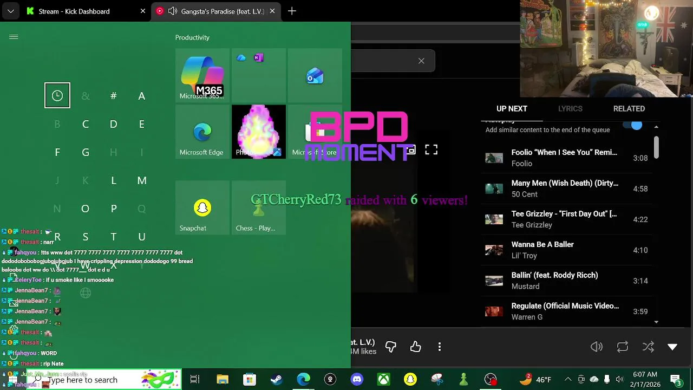Open the Chess - Play tile
The height and width of the screenshot is (390, 693).
(259, 207)
